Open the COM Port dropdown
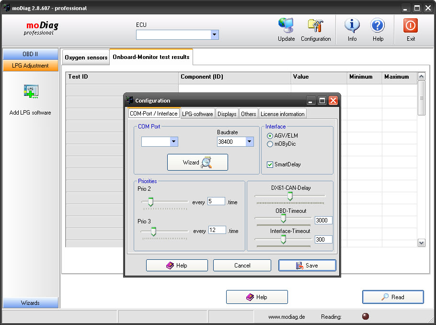 [x=174, y=141]
